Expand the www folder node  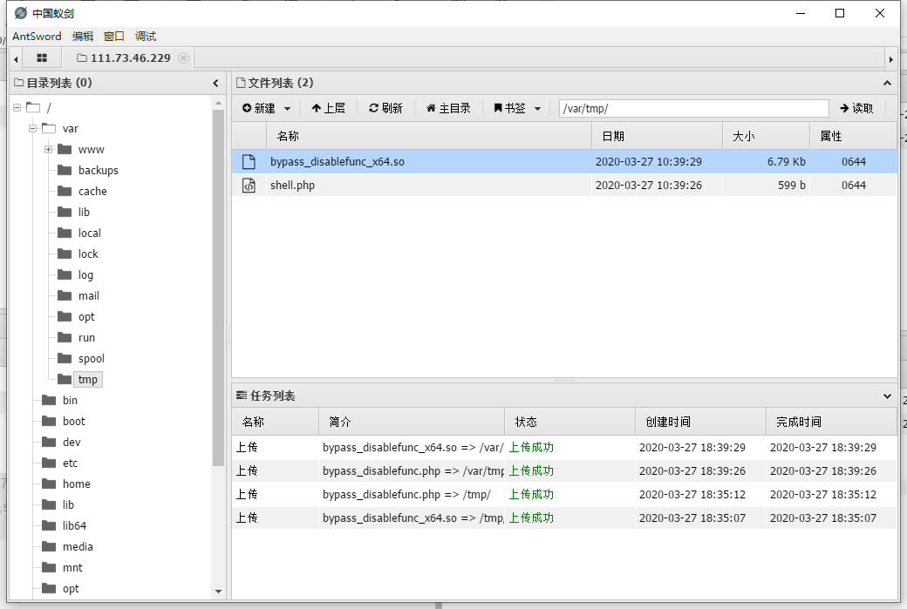coord(48,149)
